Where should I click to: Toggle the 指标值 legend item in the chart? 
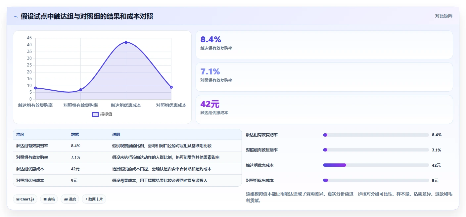point(102,114)
